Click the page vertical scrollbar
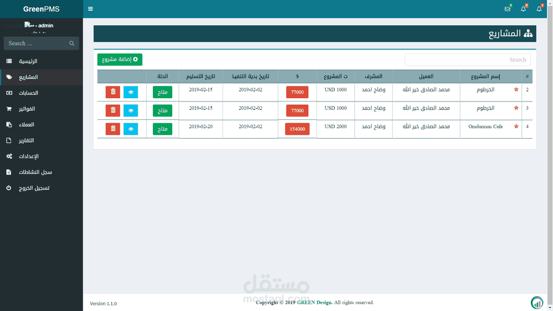553x311 pixels. pyautogui.click(x=550, y=155)
